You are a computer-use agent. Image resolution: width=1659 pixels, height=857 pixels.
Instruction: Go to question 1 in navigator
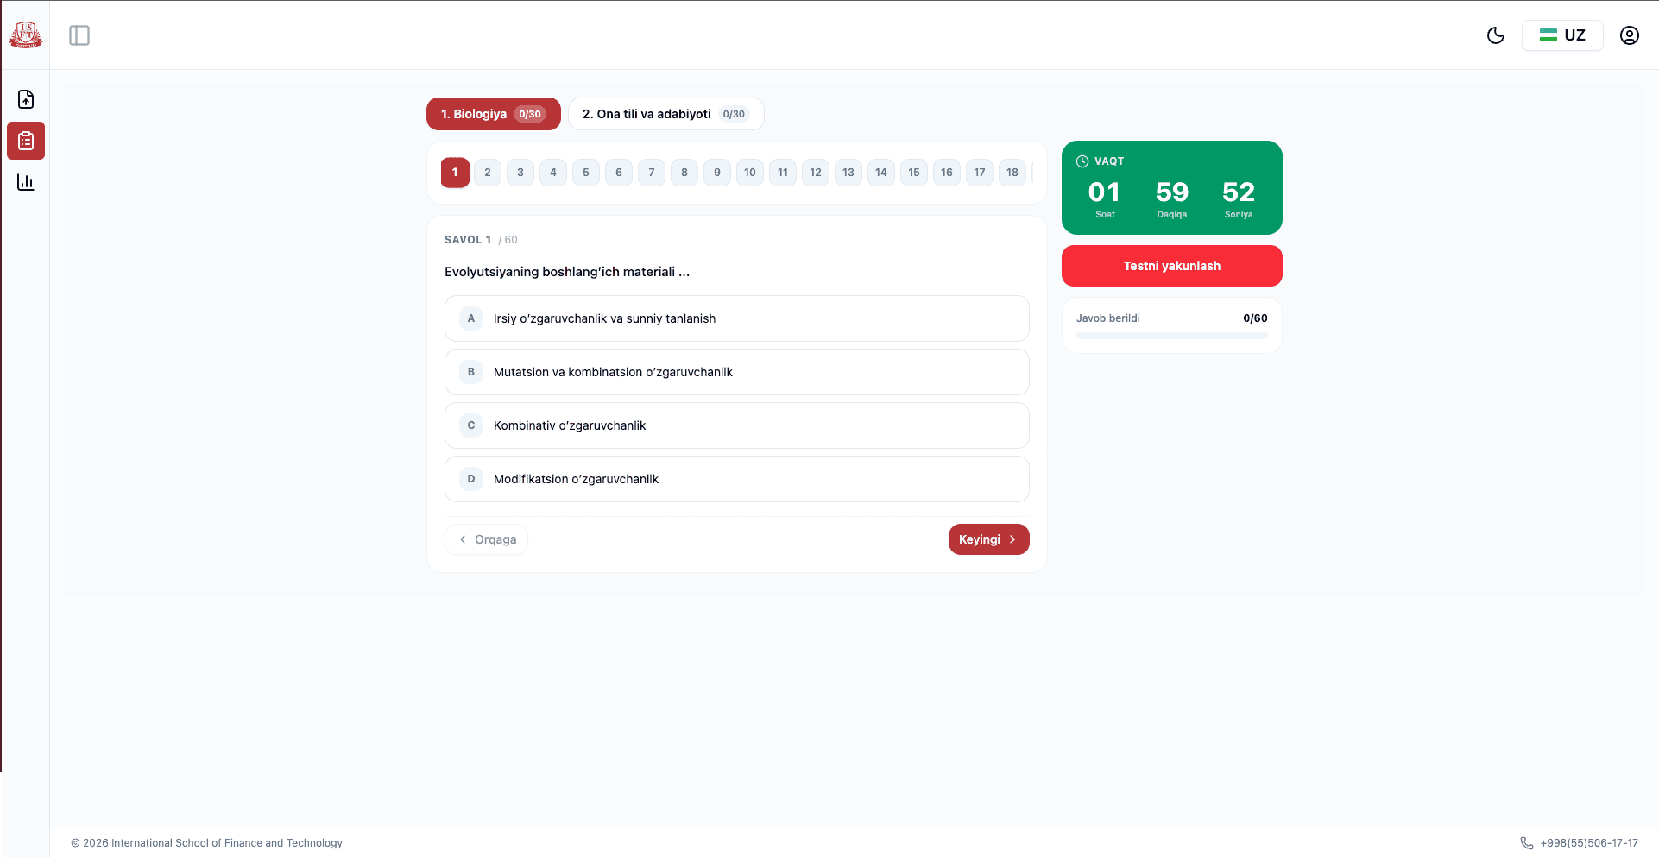coord(455,173)
